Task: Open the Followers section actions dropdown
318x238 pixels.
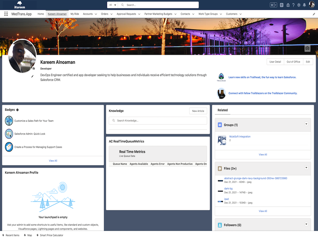Action: coord(306,224)
